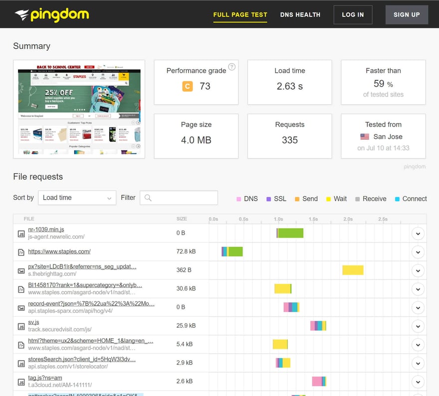Click the purple SSL legend swatch

[268, 199]
